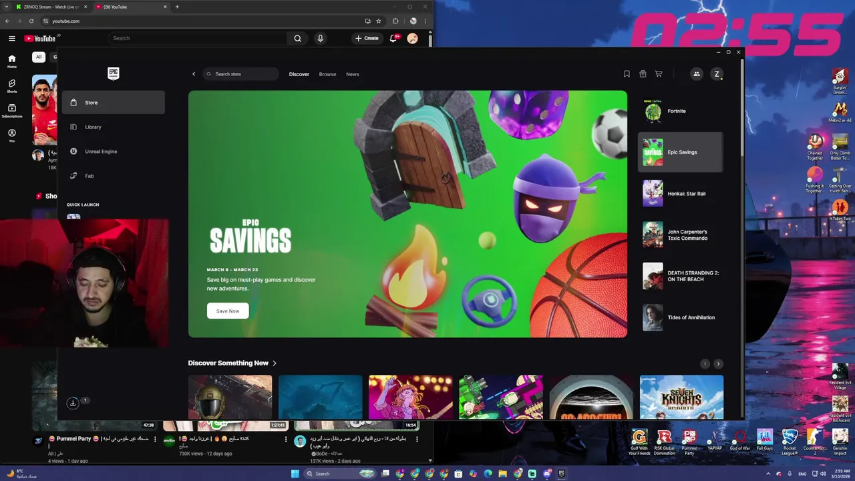The width and height of the screenshot is (855, 481).
Task: Open the YouTube account avatar
Action: [413, 39]
